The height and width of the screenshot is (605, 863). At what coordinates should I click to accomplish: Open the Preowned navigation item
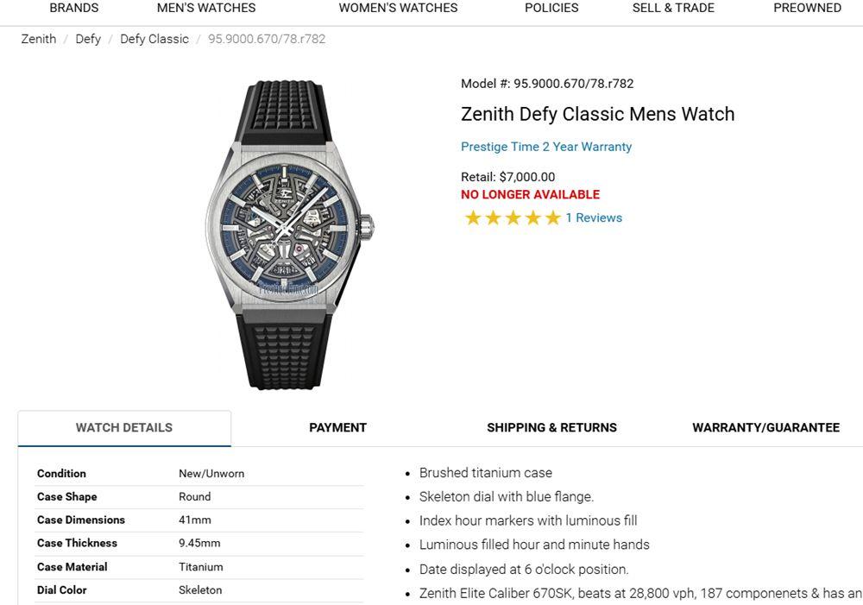coord(807,8)
